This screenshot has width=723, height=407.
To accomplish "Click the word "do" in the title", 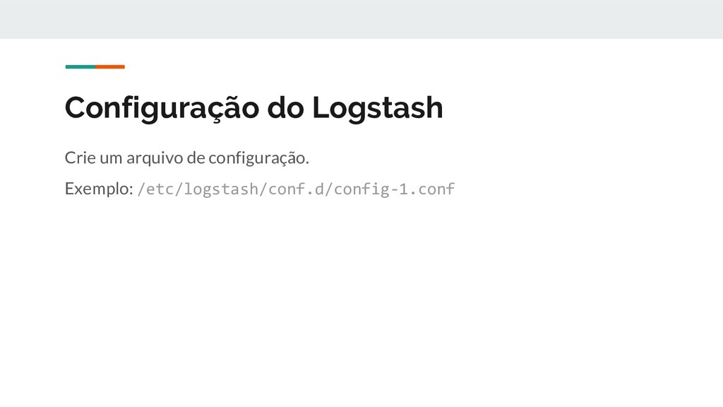I will 285,107.
